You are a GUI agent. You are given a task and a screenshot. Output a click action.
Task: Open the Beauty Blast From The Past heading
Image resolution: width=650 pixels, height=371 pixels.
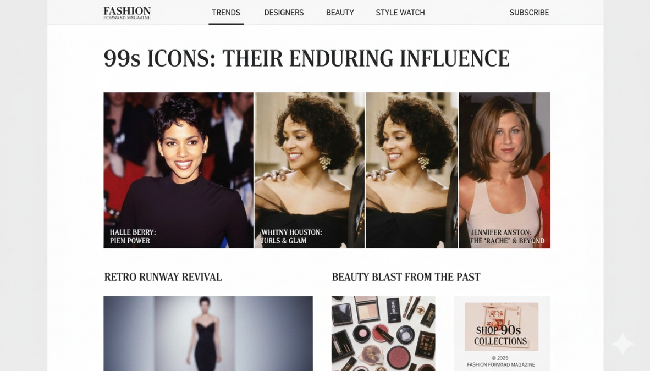click(x=406, y=277)
